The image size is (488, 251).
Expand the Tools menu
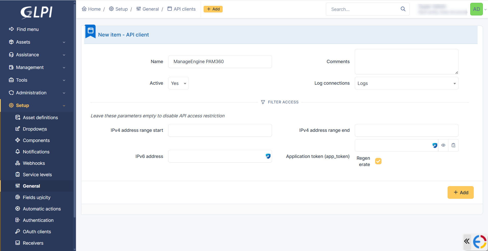pyautogui.click(x=37, y=80)
